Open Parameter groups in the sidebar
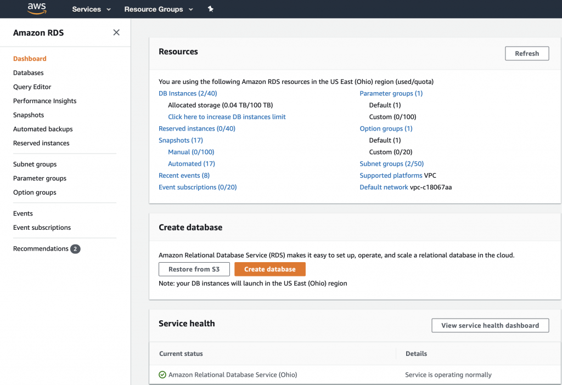The image size is (562, 385). [40, 178]
